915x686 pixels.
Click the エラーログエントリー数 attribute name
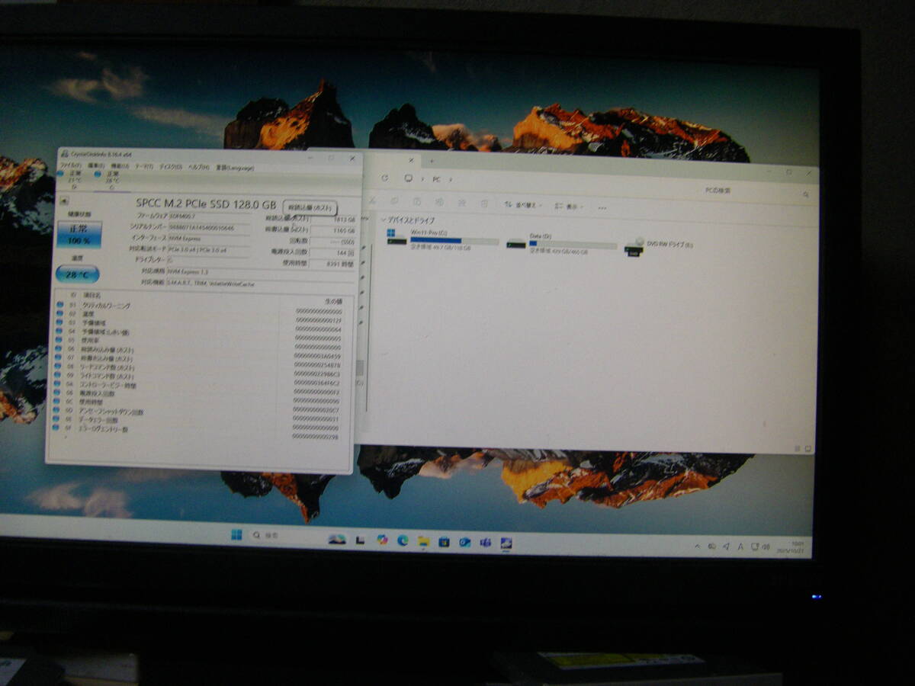(104, 429)
